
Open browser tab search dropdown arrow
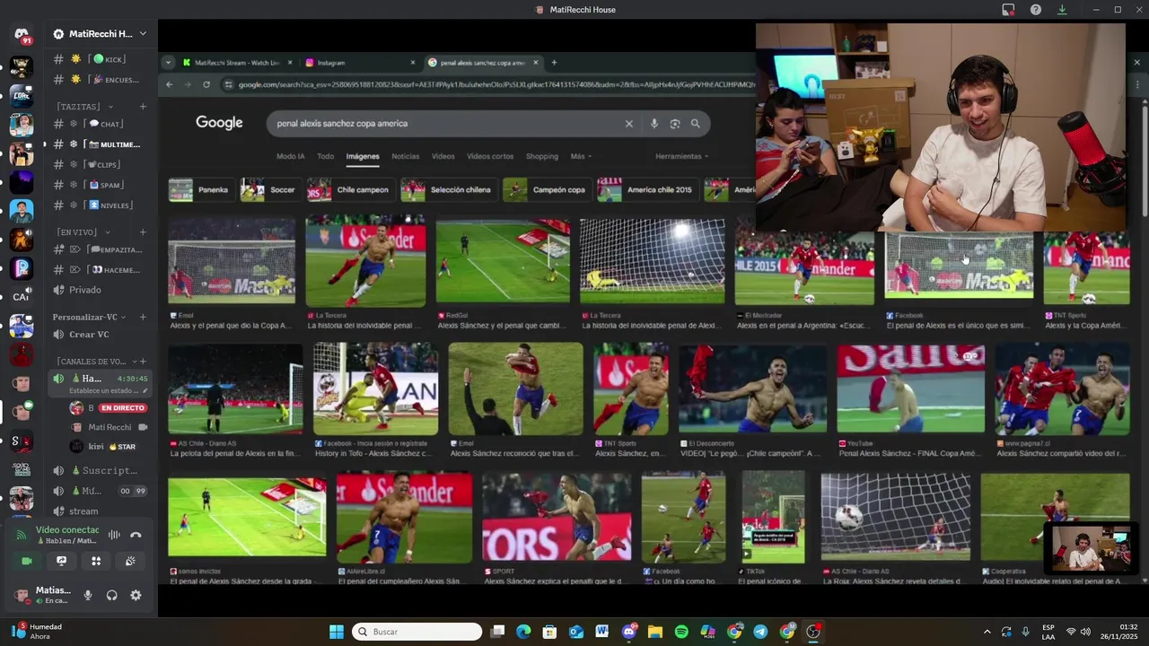[x=168, y=63]
